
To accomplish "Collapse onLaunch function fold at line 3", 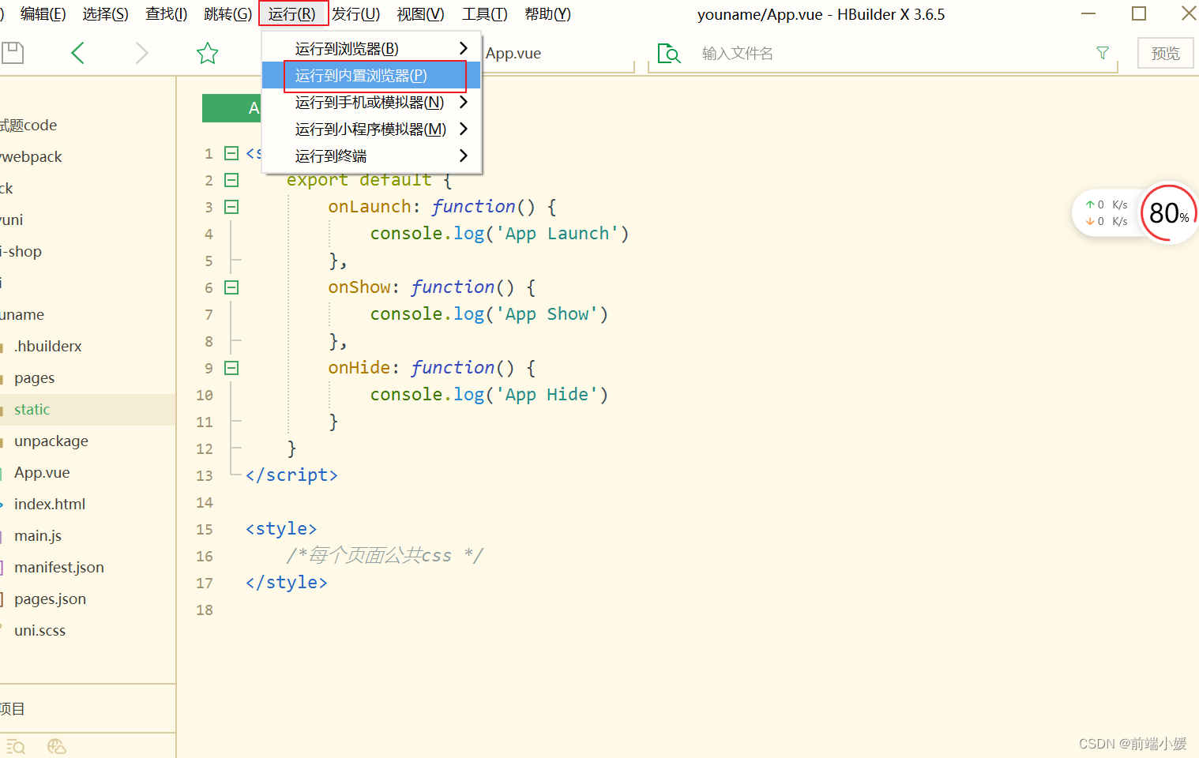I will coord(231,207).
